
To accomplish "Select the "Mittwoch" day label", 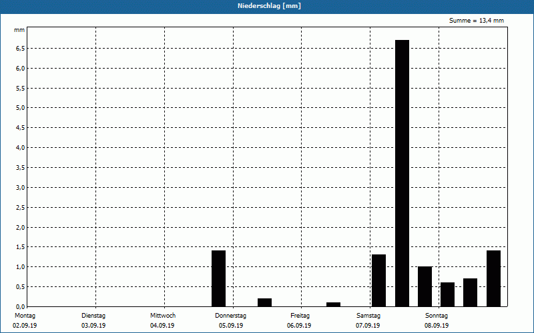I will point(163,316).
